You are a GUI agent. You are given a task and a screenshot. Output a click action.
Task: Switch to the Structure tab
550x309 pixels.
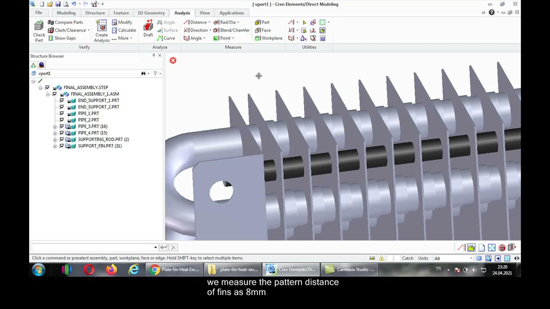pos(95,13)
